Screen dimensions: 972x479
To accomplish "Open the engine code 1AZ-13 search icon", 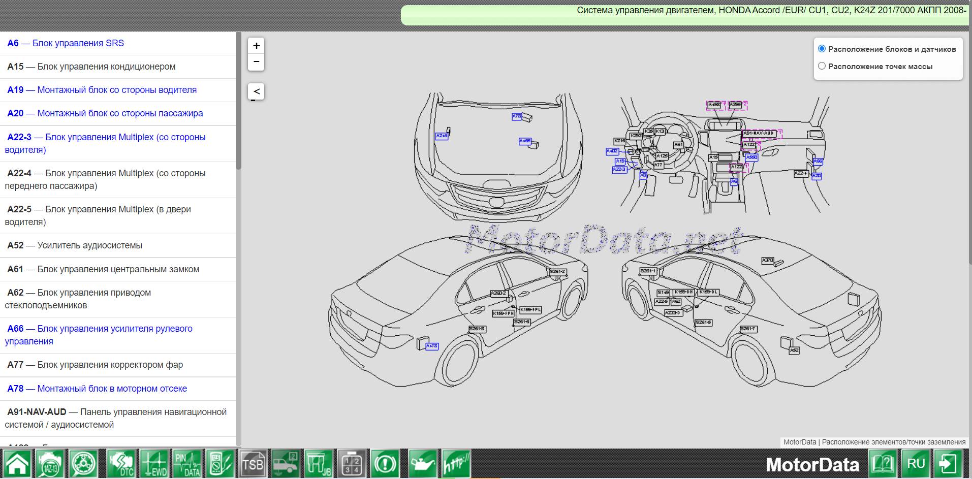I will pyautogui.click(x=50, y=464).
